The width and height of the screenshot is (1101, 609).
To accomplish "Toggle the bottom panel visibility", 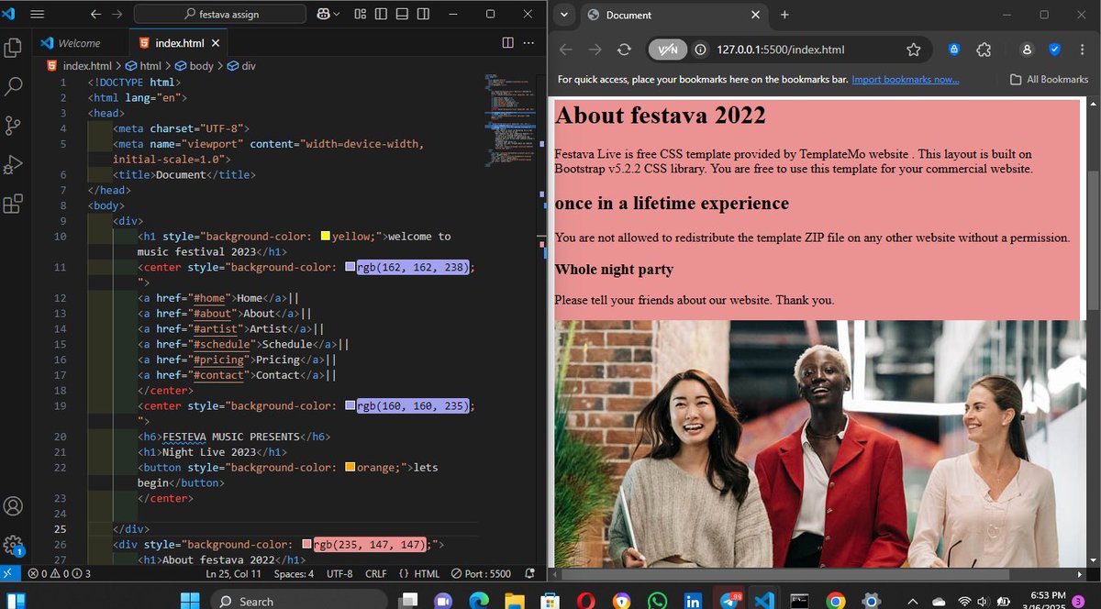I will (x=402, y=14).
